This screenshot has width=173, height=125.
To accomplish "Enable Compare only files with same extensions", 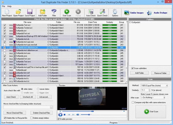I will pyautogui.click(x=133, y=102).
